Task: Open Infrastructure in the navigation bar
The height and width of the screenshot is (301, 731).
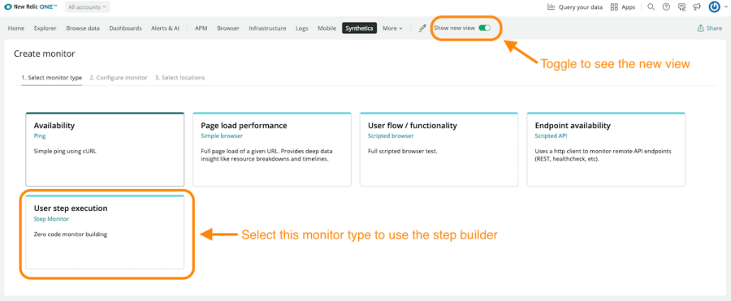Action: (x=267, y=28)
